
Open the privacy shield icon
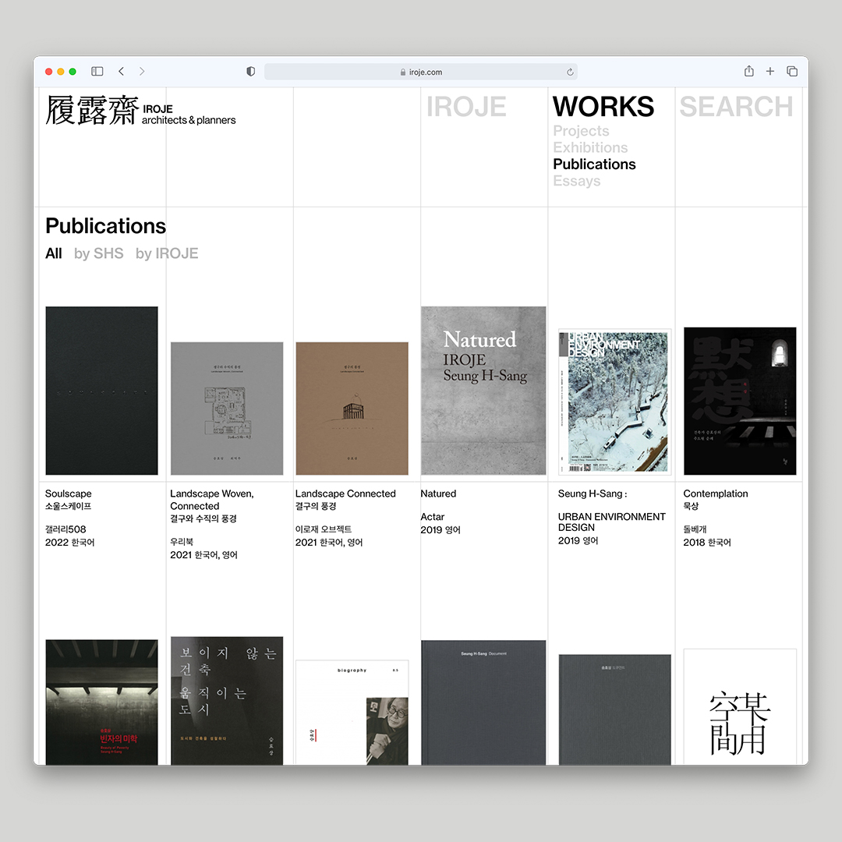[251, 72]
